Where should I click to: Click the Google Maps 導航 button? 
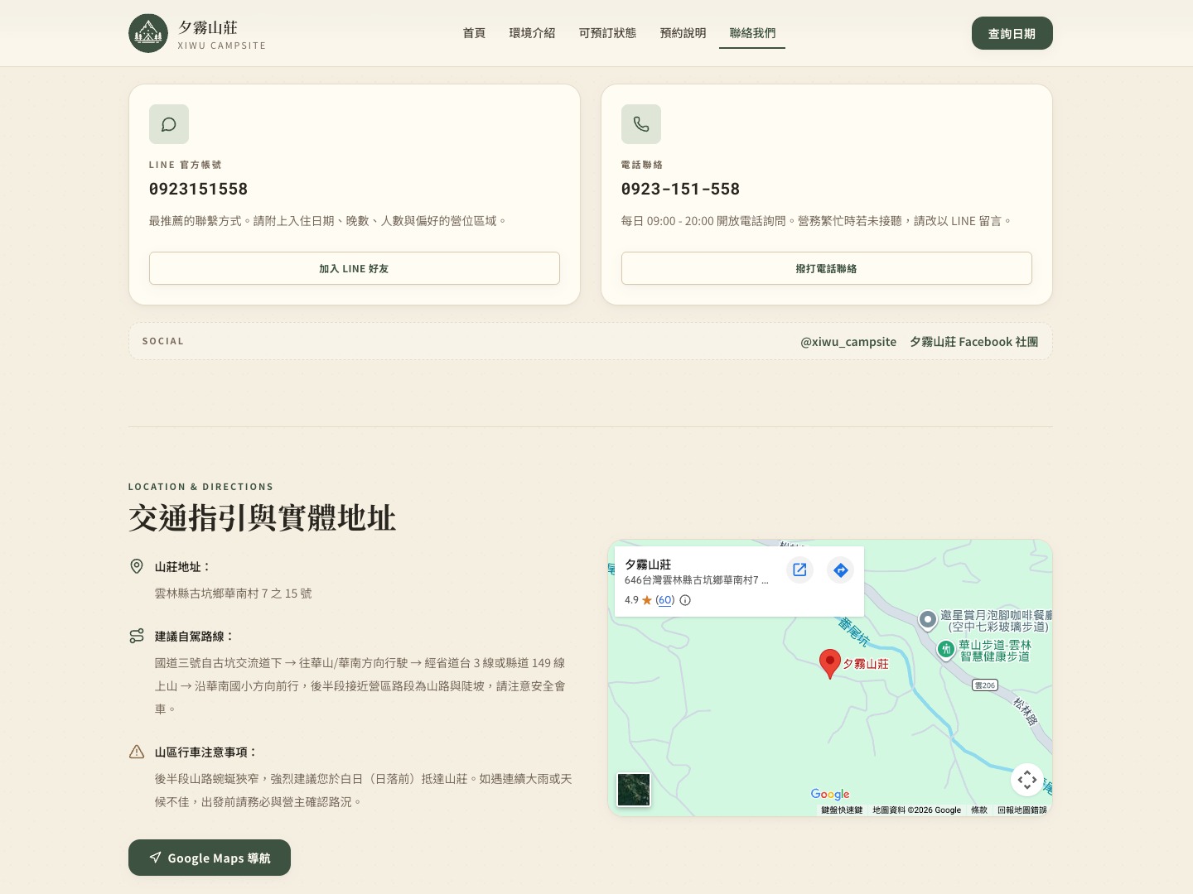pyautogui.click(x=210, y=858)
